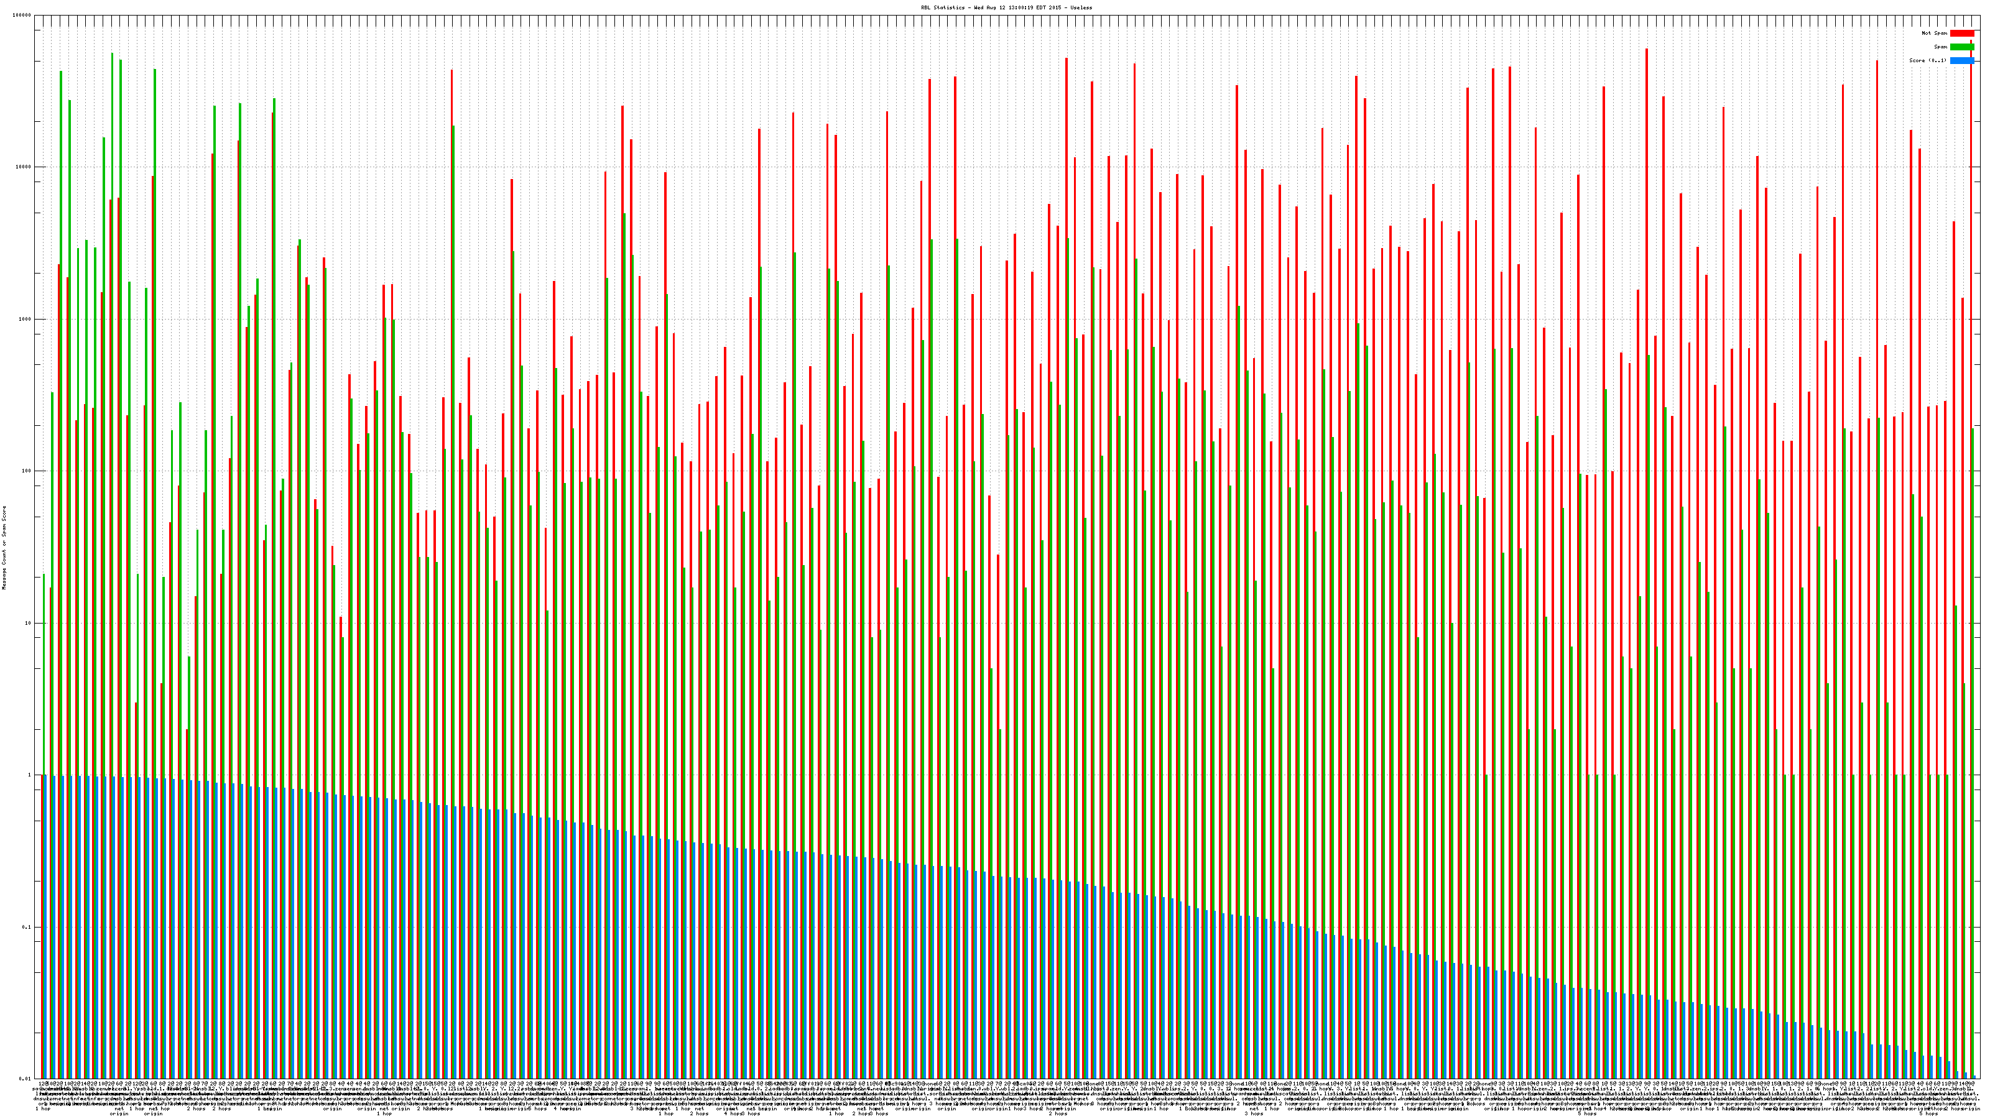Click the 0.01 y-axis tick label

click(x=25, y=1079)
